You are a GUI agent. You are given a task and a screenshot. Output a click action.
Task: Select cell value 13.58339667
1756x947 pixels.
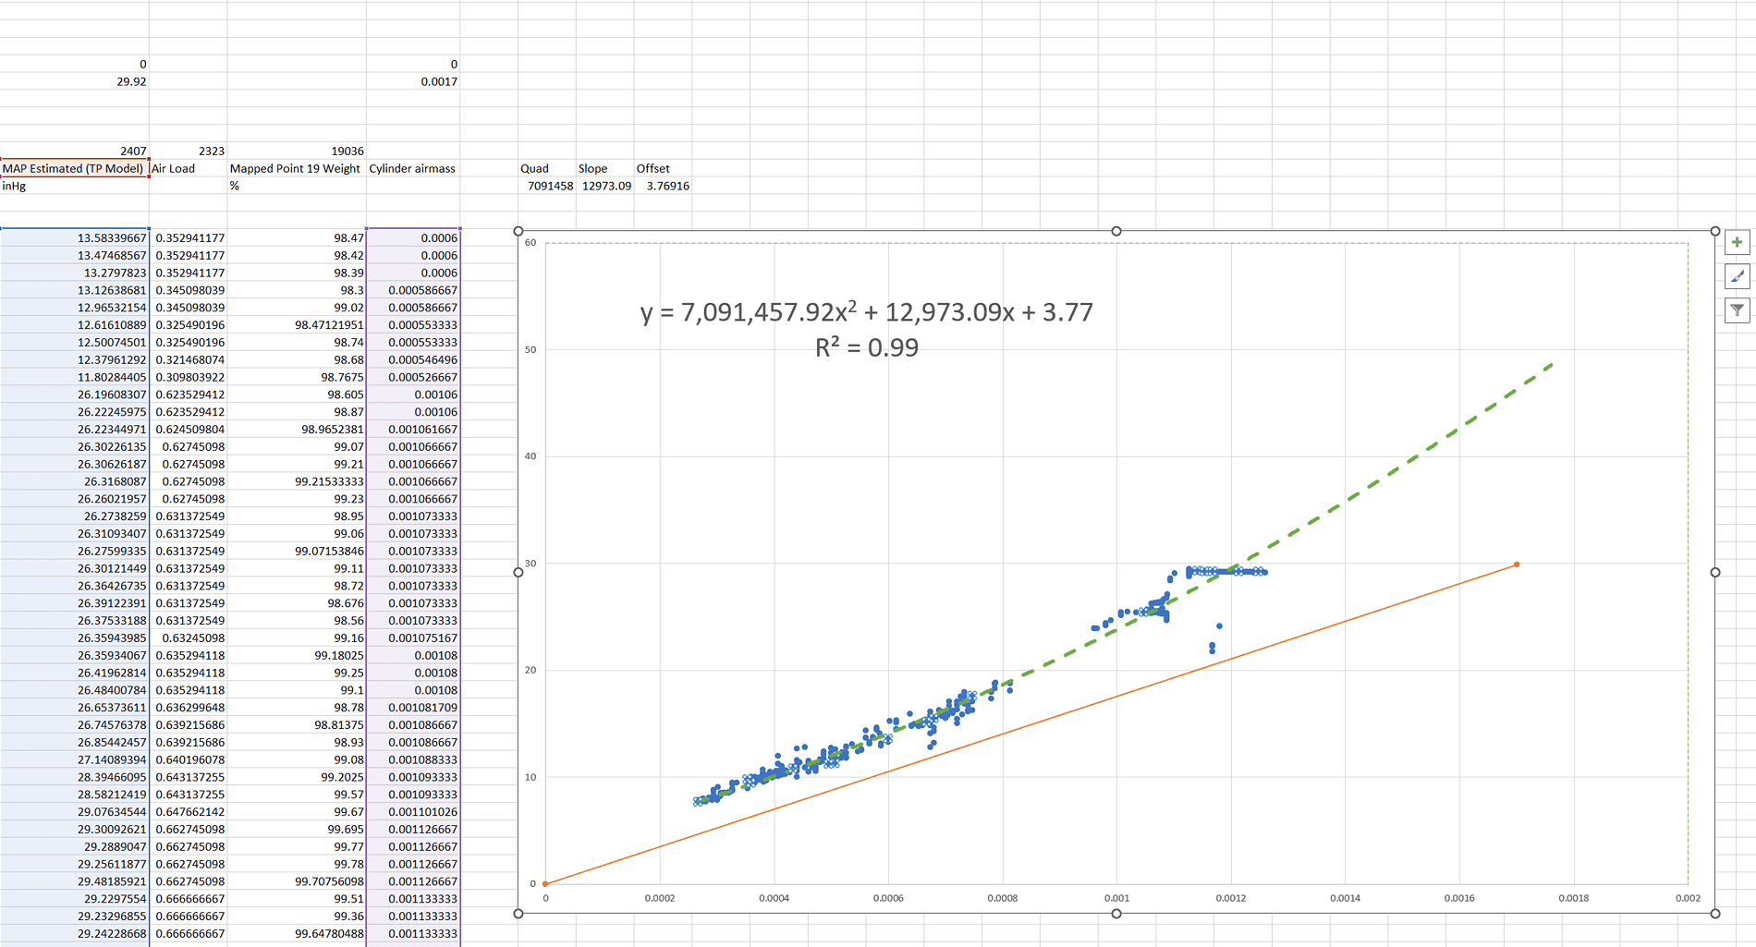[x=74, y=237]
